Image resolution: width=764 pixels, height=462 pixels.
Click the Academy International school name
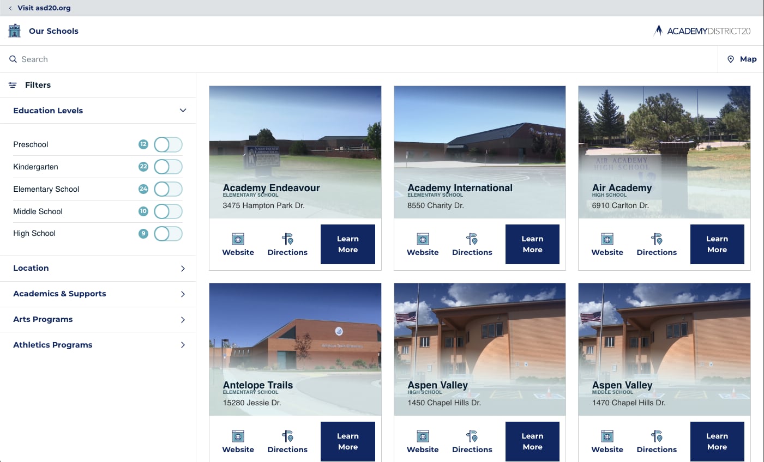pos(460,188)
